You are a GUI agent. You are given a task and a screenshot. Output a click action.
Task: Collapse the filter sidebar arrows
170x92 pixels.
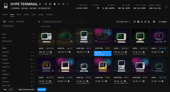coord(39,22)
